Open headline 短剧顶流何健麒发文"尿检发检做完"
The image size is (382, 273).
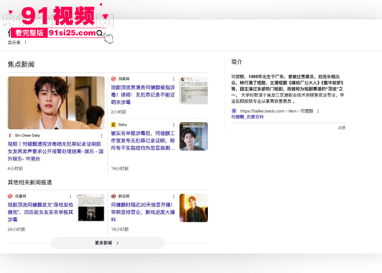(40, 212)
